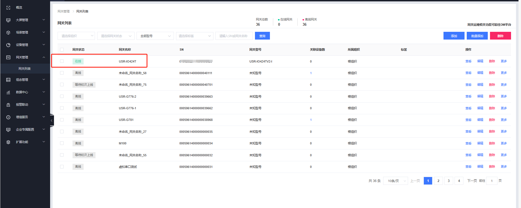Check the box for USR-IO424T gateway row
The width and height of the screenshot is (521, 208).
pyautogui.click(x=62, y=61)
